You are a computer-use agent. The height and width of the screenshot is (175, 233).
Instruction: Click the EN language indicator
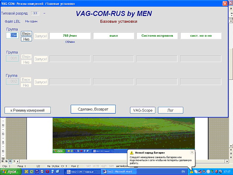183,172
